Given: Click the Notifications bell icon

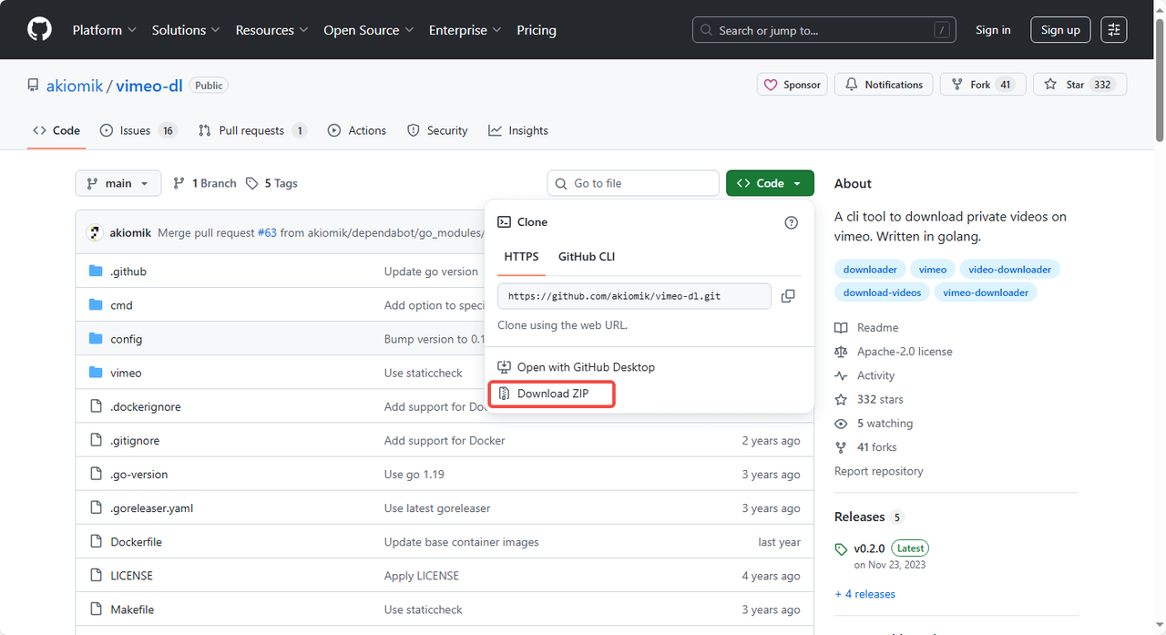Looking at the screenshot, I should tap(852, 84).
